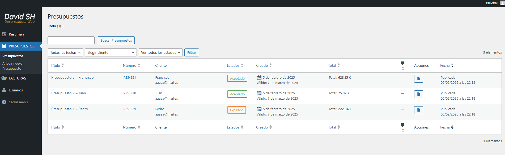Viewport: 505px width, 155px height.
Task: Click the PRESUPUESTOS calculator icon in the sidebar
Action: tap(4, 46)
